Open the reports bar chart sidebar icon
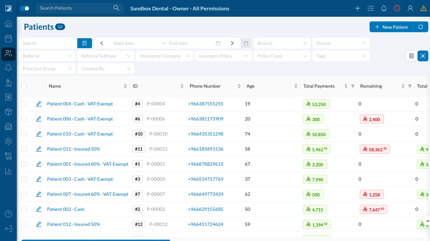Image resolution: width=430 pixels, height=241 pixels. click(x=8, y=171)
